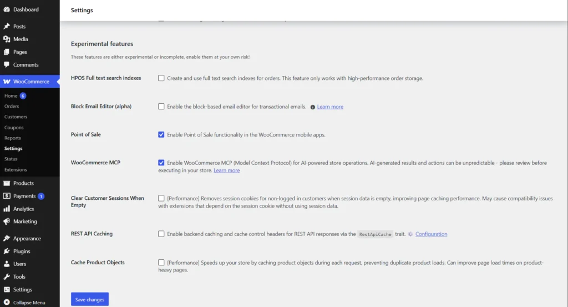
Task: Open the Media menu label
Action: (x=21, y=39)
